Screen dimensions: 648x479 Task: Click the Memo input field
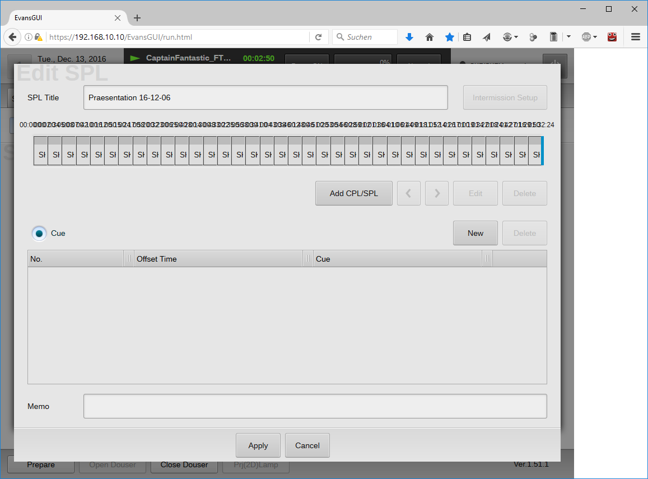[x=315, y=406]
